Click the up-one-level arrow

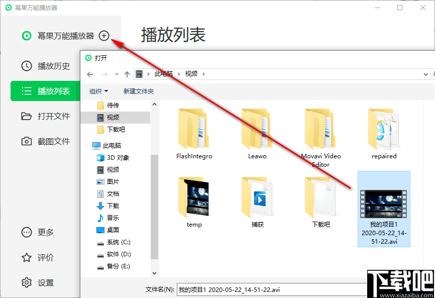[x=127, y=74]
